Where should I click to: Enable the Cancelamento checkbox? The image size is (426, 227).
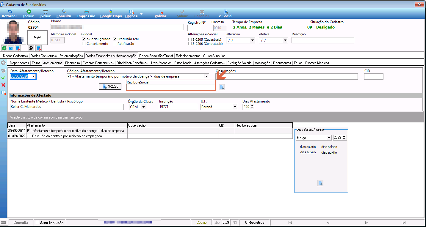(x=84, y=44)
